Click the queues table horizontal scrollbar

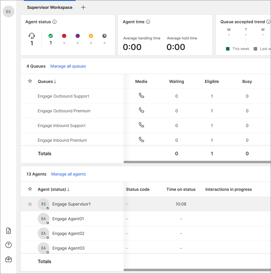click(x=197, y=162)
